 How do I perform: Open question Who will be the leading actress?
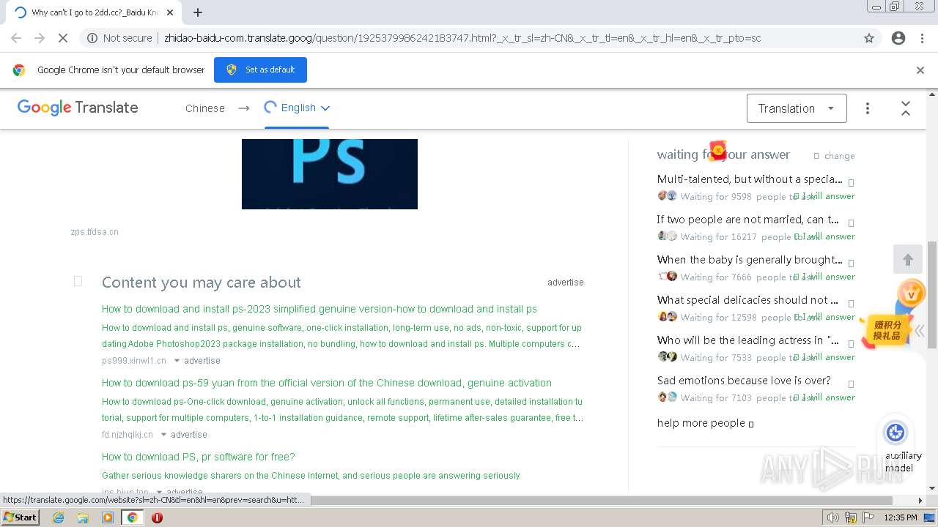748,340
